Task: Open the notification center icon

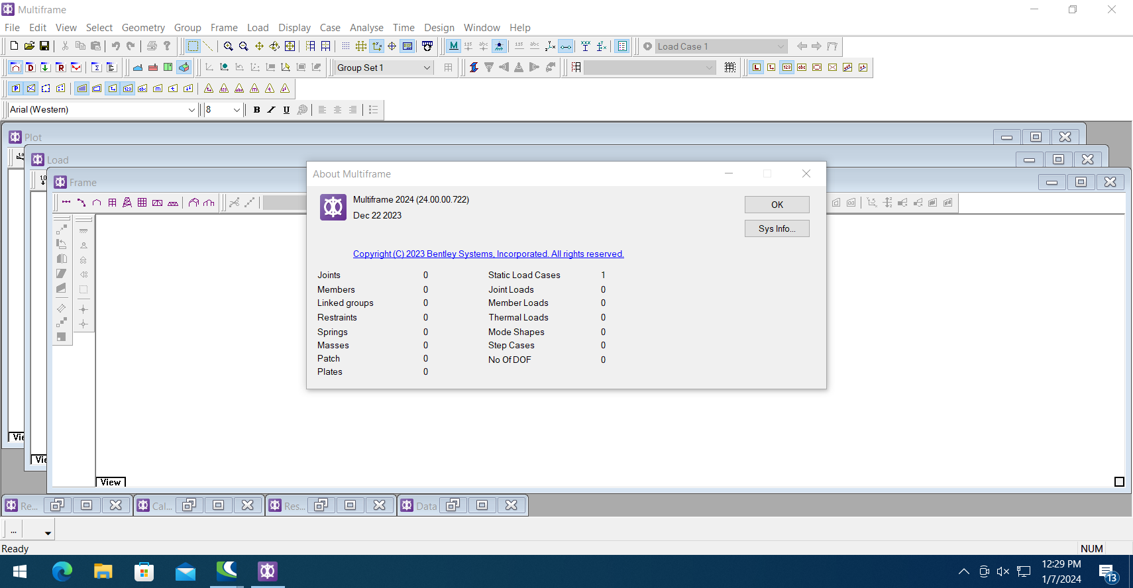Action: click(x=1108, y=573)
